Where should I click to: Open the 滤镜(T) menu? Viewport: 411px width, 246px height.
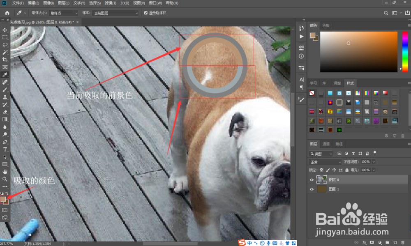pyautogui.click(x=110, y=3)
